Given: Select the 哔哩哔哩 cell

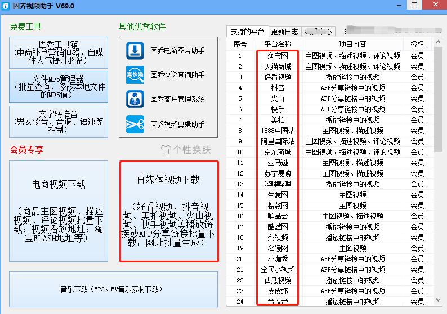Looking at the screenshot, I should 278,184.
